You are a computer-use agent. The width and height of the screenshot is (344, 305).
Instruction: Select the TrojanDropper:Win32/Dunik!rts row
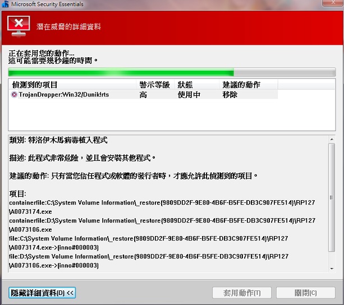click(144, 95)
